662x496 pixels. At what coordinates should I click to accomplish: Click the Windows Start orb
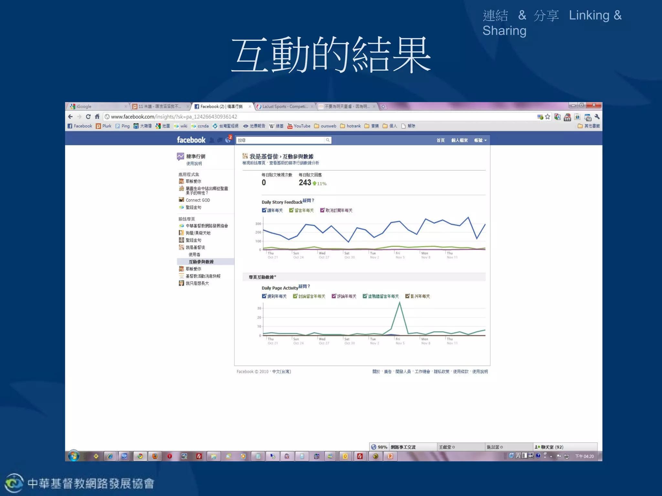point(74,456)
